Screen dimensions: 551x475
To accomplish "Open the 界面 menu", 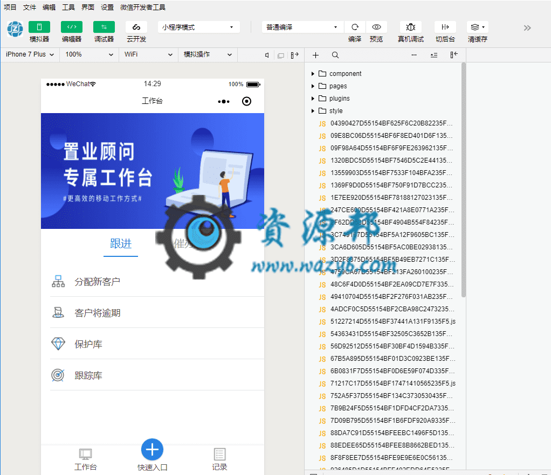I will [88, 7].
